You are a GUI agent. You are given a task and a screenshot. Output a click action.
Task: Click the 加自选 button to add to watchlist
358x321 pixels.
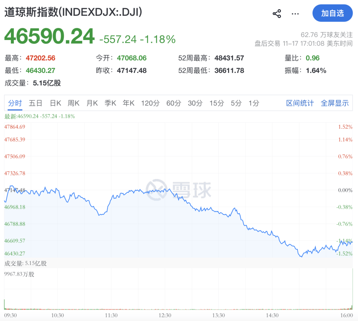pyautogui.click(x=332, y=13)
